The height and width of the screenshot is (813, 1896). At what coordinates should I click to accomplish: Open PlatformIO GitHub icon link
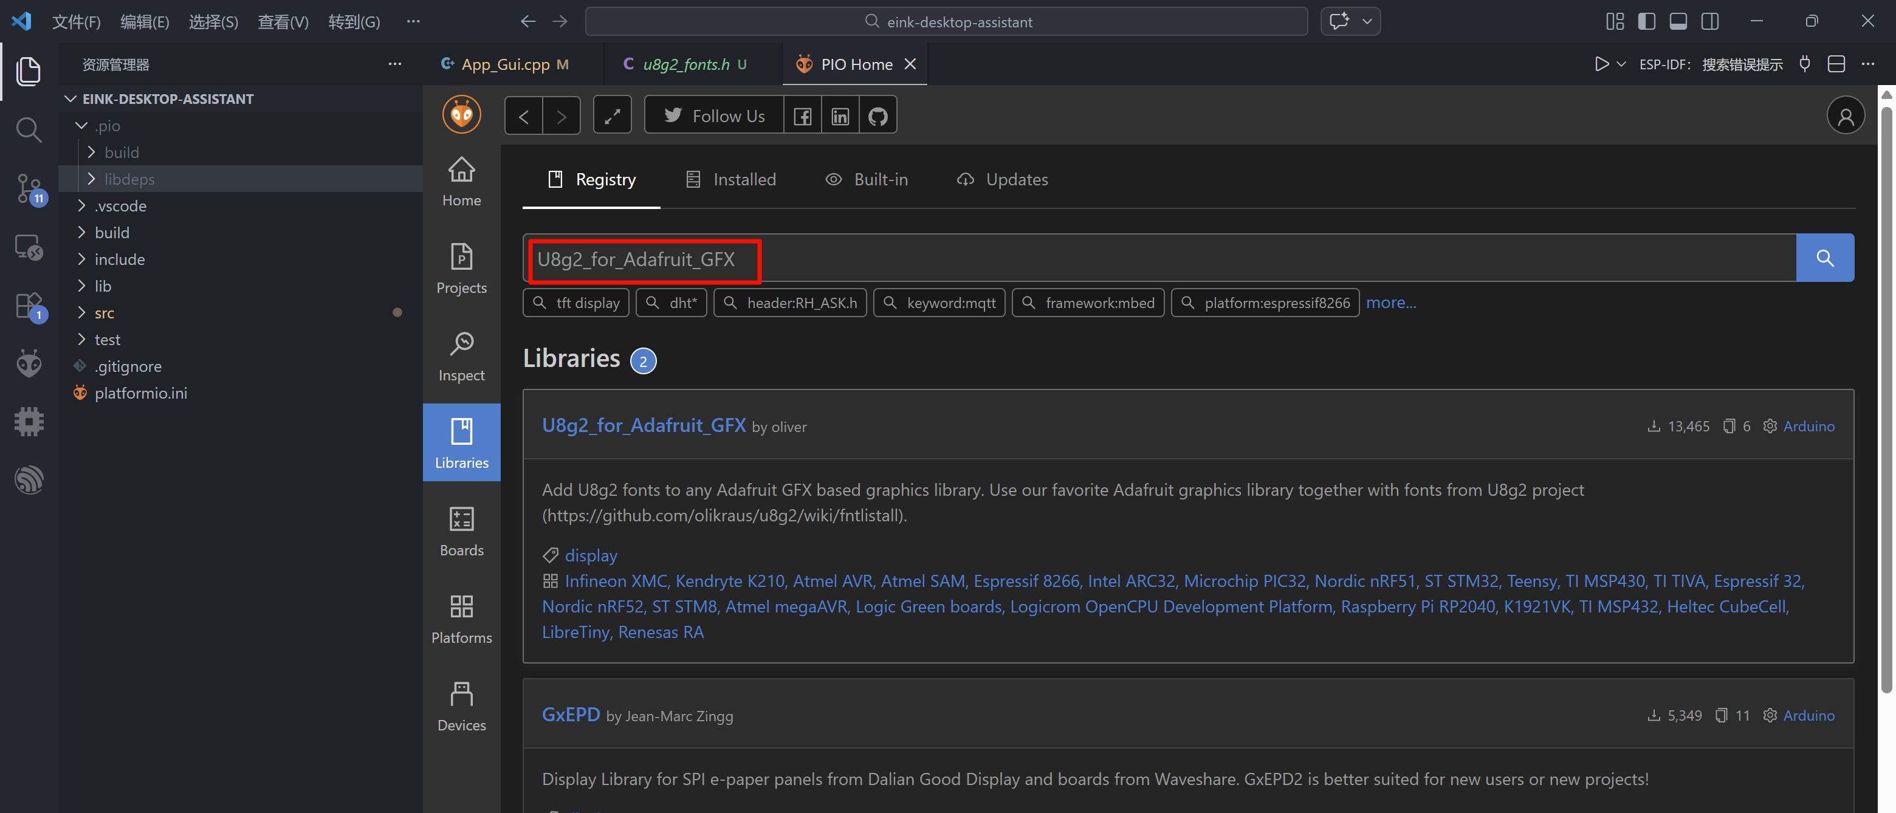coord(878,115)
